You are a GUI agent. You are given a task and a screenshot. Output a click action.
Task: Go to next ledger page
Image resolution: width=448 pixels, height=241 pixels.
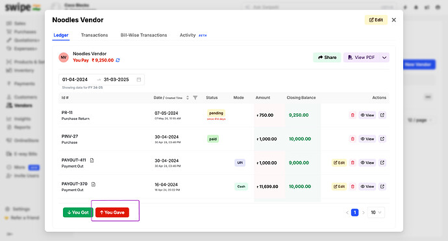point(363,212)
